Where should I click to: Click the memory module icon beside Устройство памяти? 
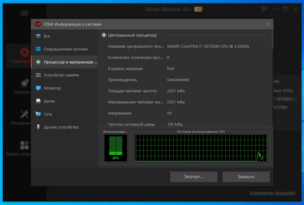pos(38,75)
